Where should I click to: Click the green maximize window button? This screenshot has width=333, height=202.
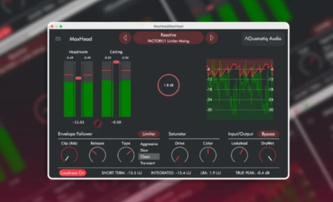pyautogui.click(x=61, y=26)
